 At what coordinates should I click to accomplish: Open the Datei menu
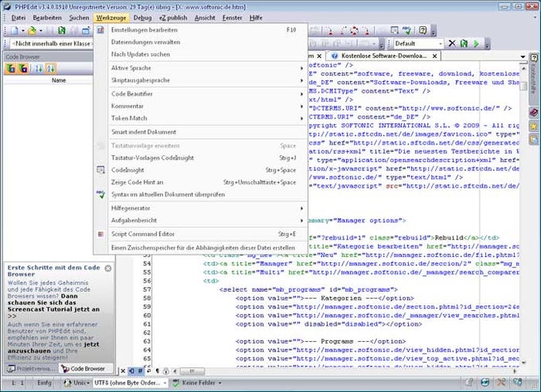[18, 17]
